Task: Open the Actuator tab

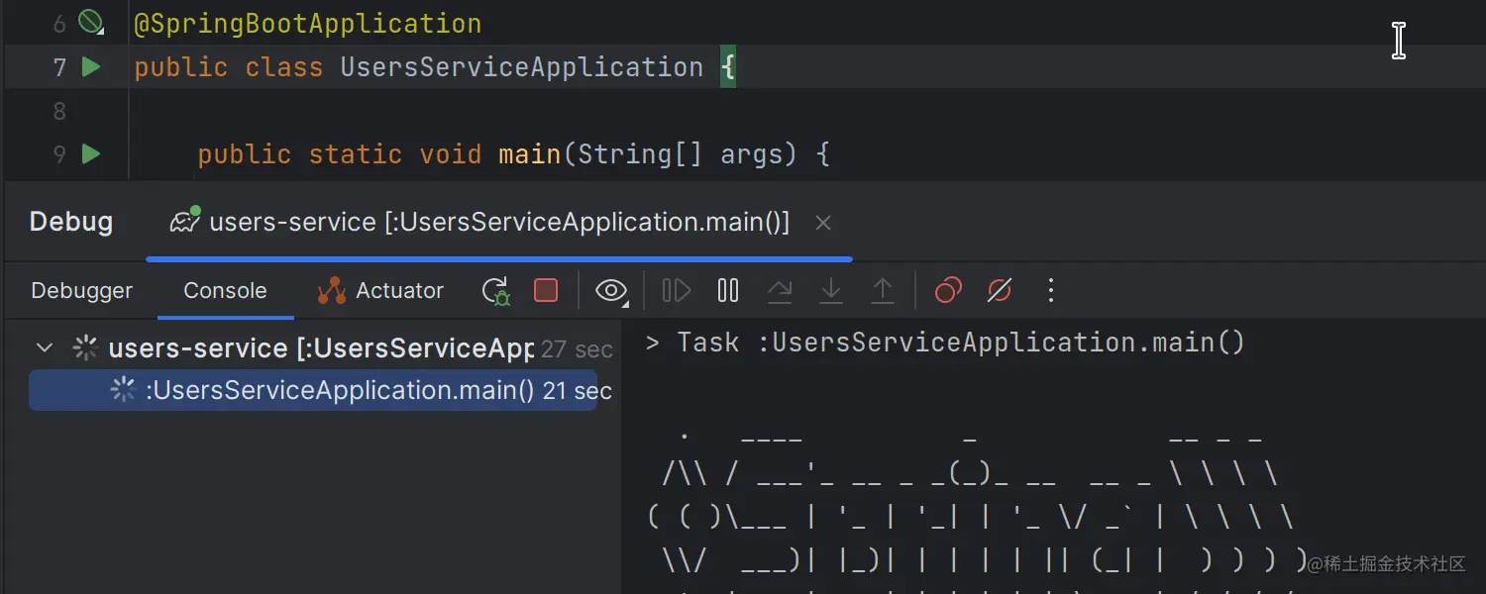Action: click(380, 291)
